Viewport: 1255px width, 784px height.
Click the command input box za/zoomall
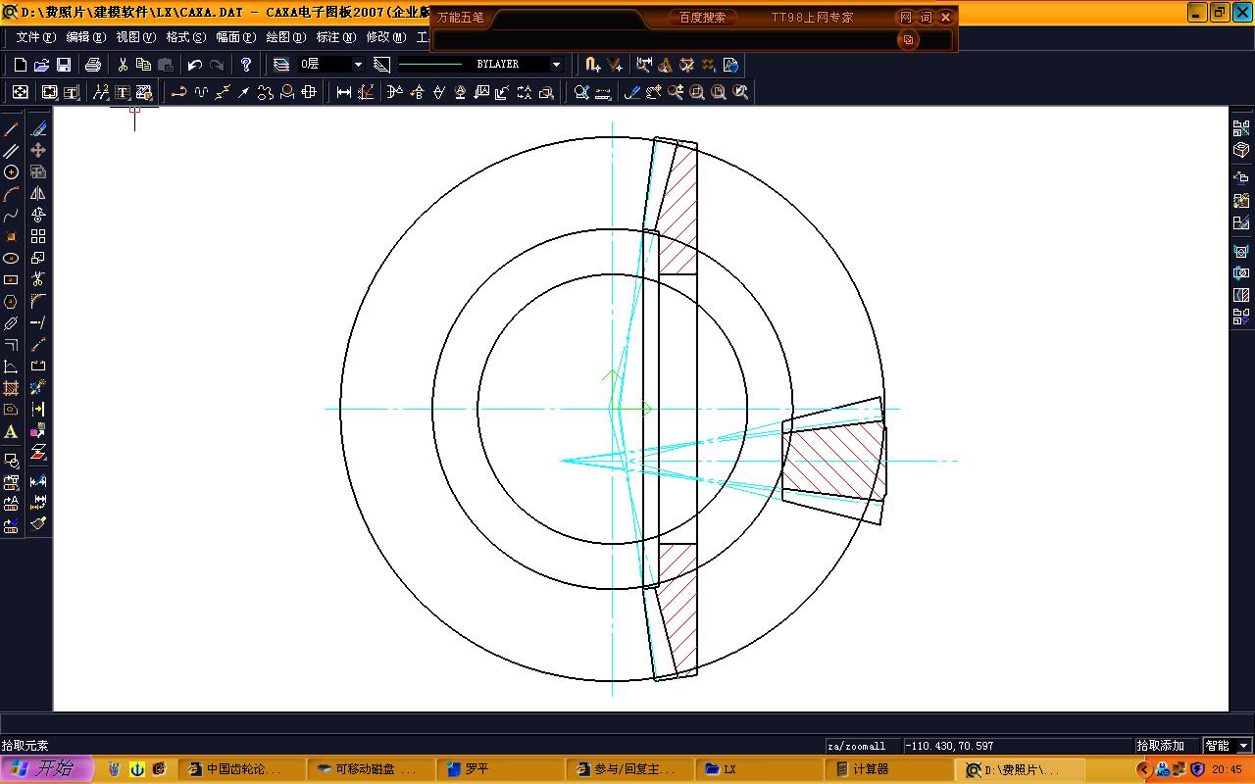tap(862, 746)
